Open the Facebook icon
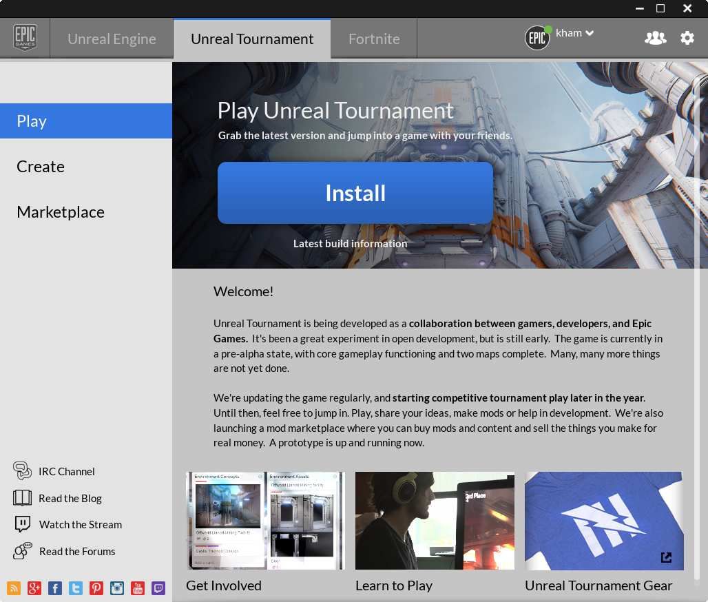This screenshot has width=708, height=602. [55, 588]
